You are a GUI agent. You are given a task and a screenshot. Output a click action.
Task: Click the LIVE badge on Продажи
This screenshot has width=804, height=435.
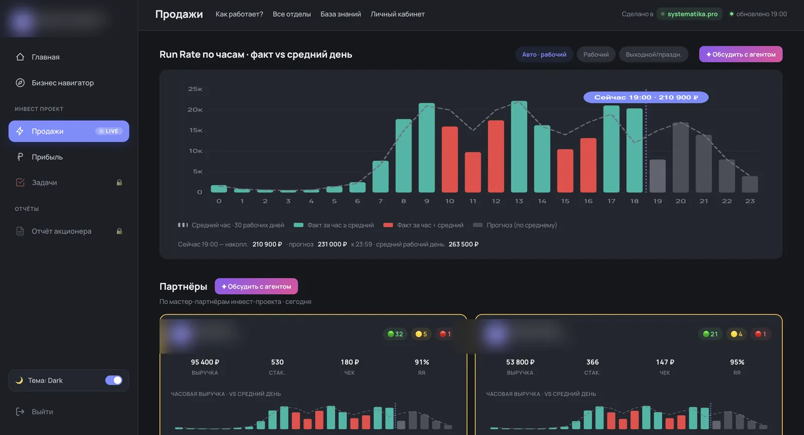[109, 131]
